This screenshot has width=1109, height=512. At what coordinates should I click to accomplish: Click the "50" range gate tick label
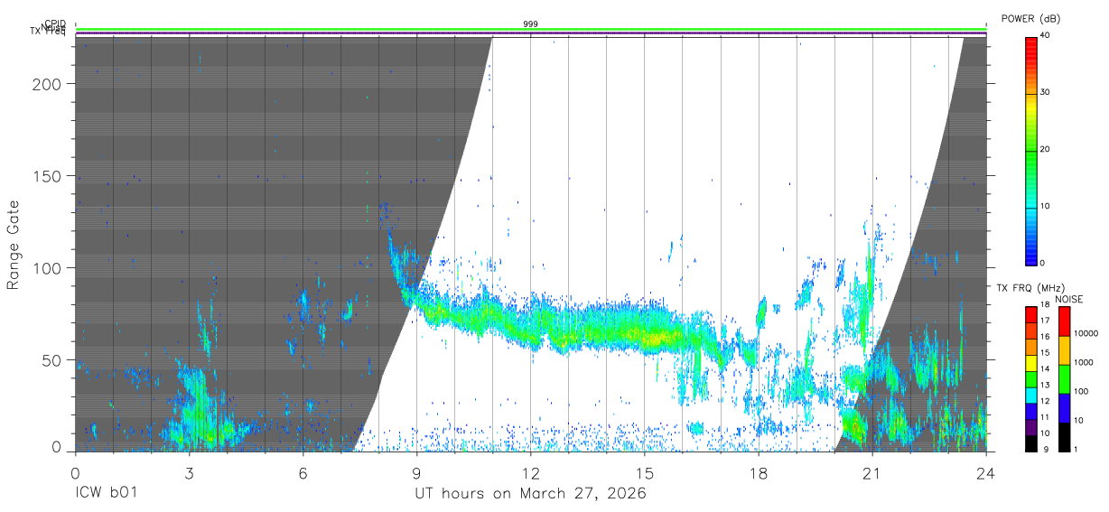(x=52, y=359)
